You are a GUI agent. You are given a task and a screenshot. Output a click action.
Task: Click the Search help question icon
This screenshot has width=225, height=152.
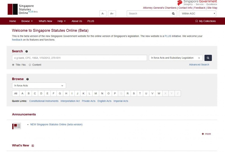[x=26, y=51]
